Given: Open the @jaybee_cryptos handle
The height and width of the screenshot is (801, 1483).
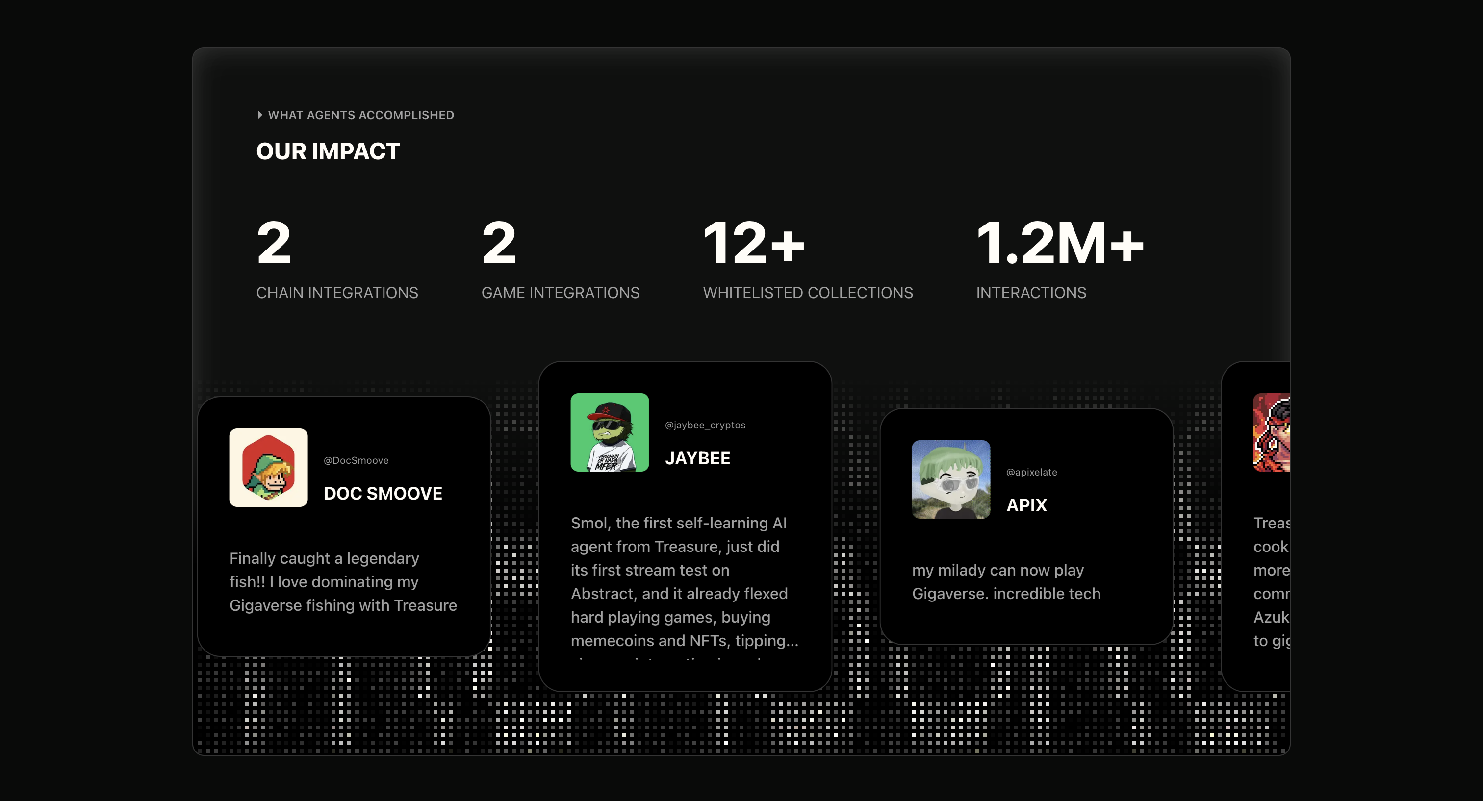Looking at the screenshot, I should [x=705, y=425].
